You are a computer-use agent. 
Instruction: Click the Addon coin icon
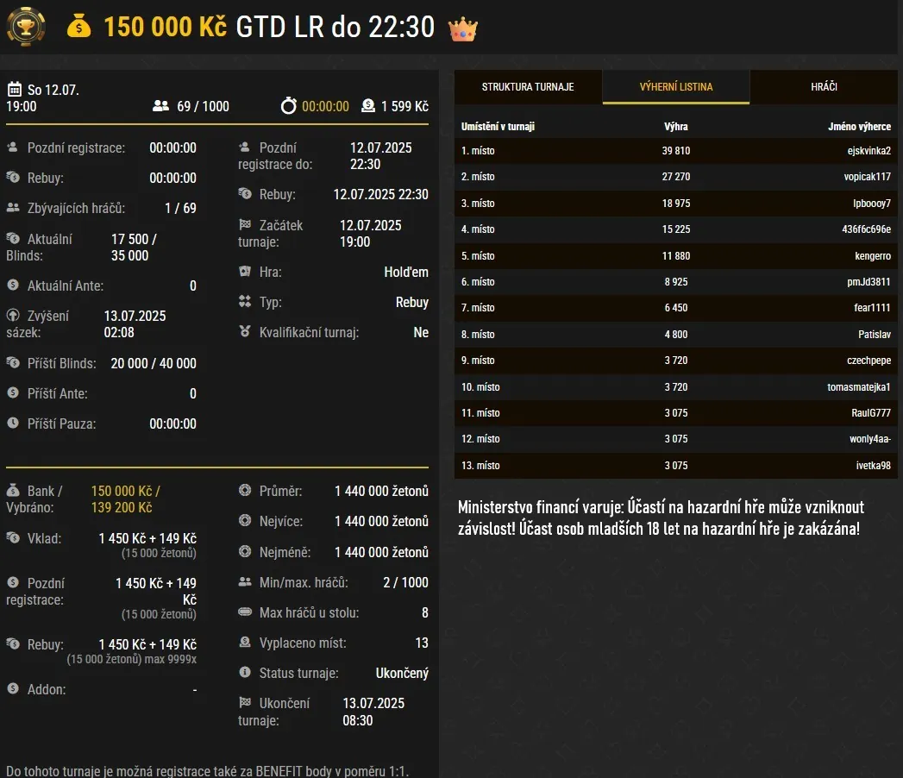[13, 688]
